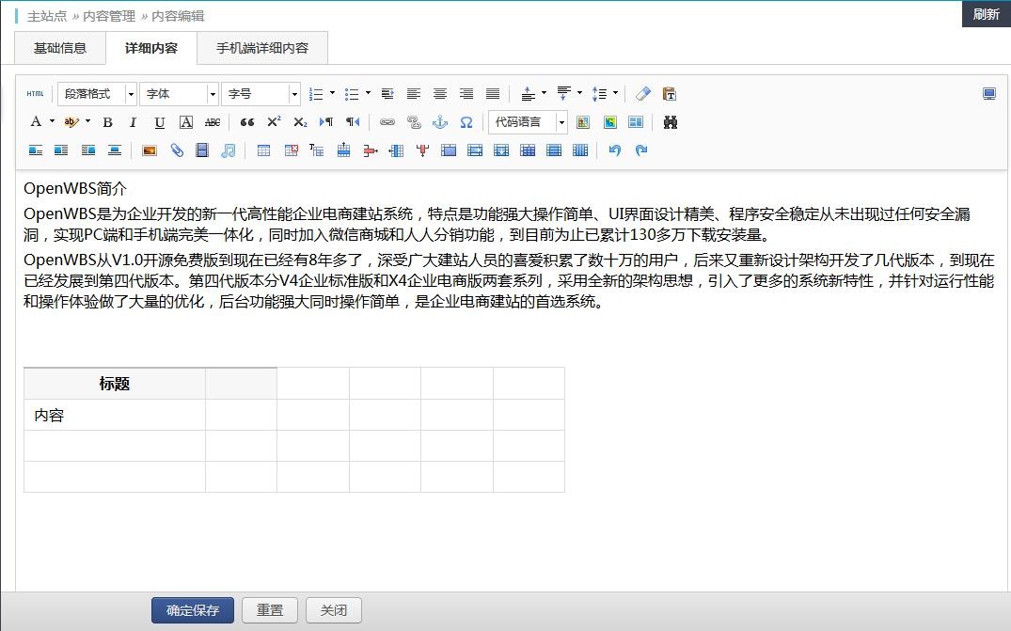
Task: Click the 标题 table header cell
Action: coord(115,384)
